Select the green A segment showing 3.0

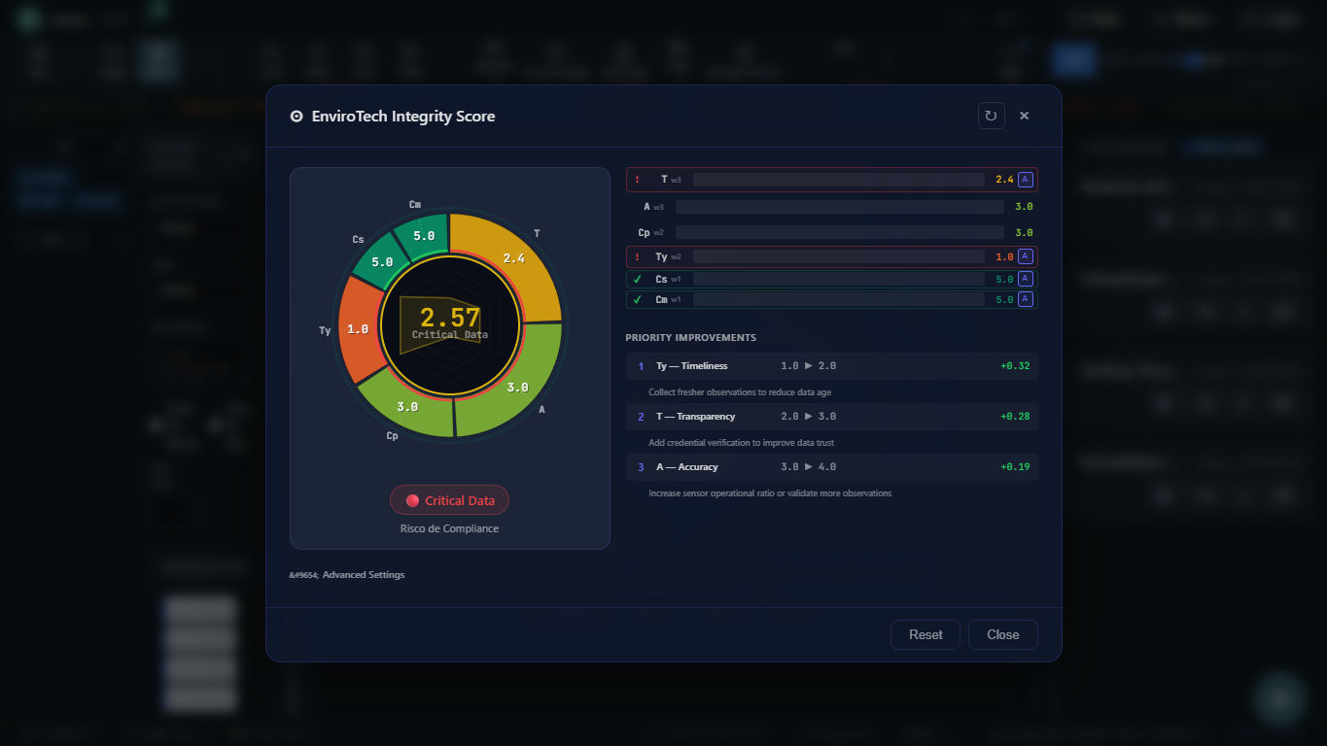coord(517,386)
